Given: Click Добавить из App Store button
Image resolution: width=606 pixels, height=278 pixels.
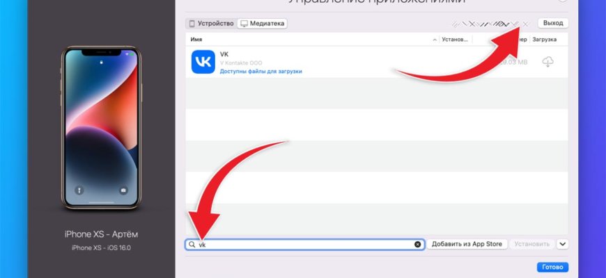Looking at the screenshot, I should click(x=467, y=244).
